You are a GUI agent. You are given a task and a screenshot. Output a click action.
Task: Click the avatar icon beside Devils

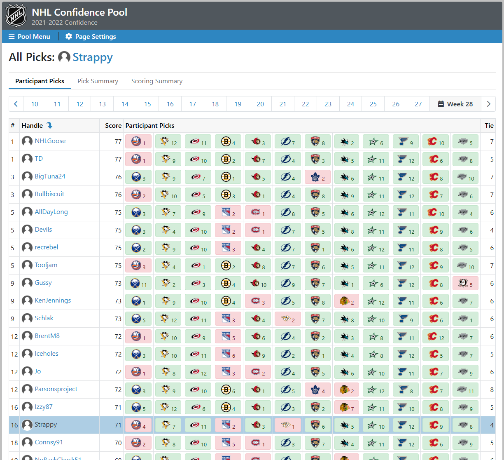[x=27, y=230]
